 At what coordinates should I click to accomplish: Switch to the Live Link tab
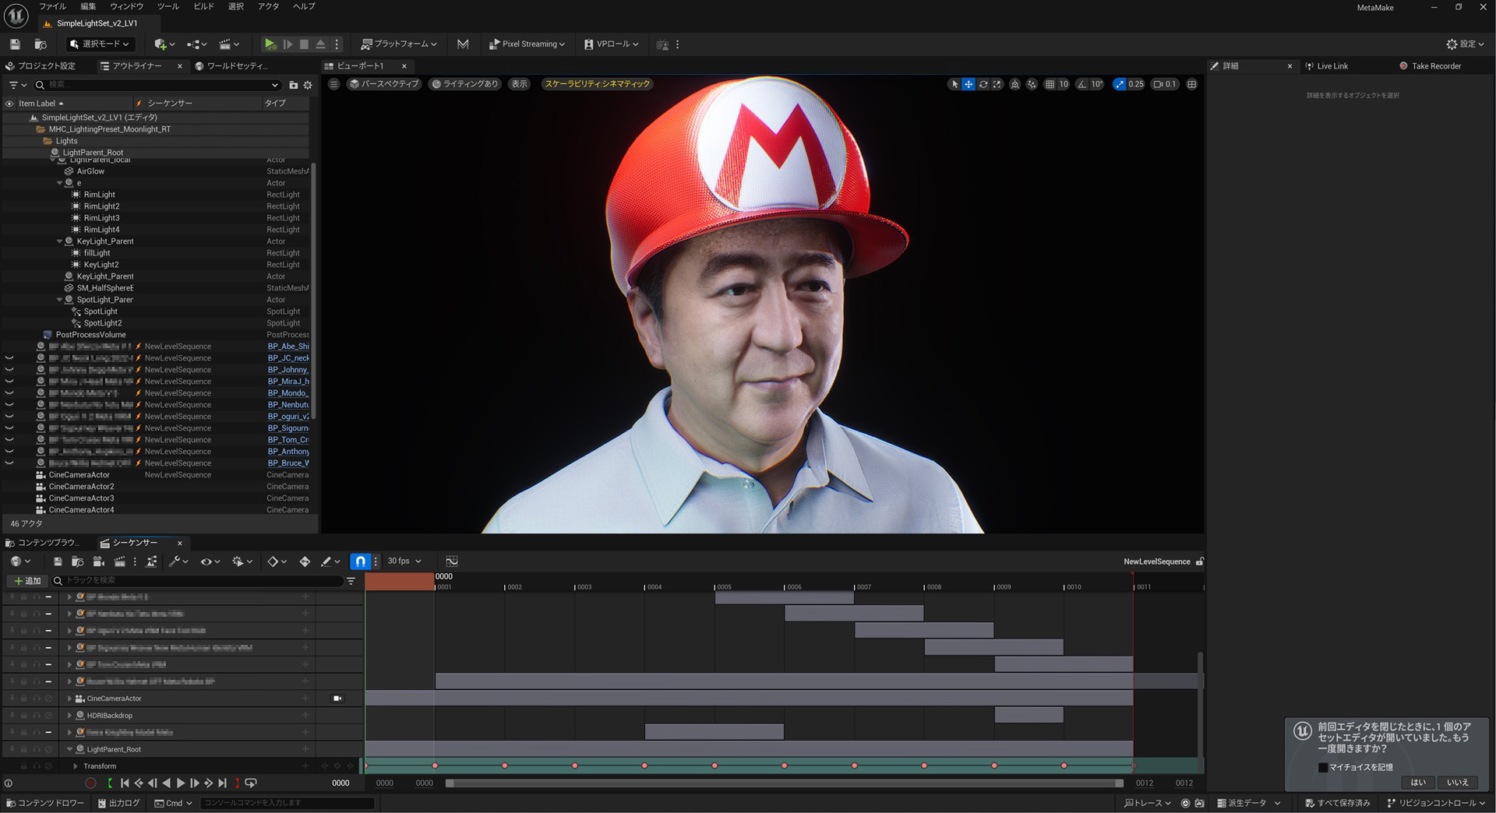click(1325, 66)
